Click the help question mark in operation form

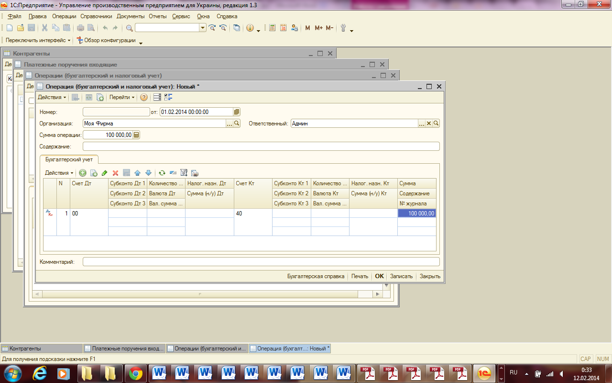point(144,97)
